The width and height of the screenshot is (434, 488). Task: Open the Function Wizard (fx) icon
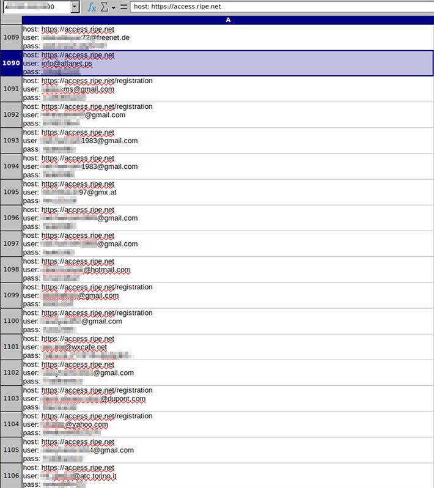92,7
